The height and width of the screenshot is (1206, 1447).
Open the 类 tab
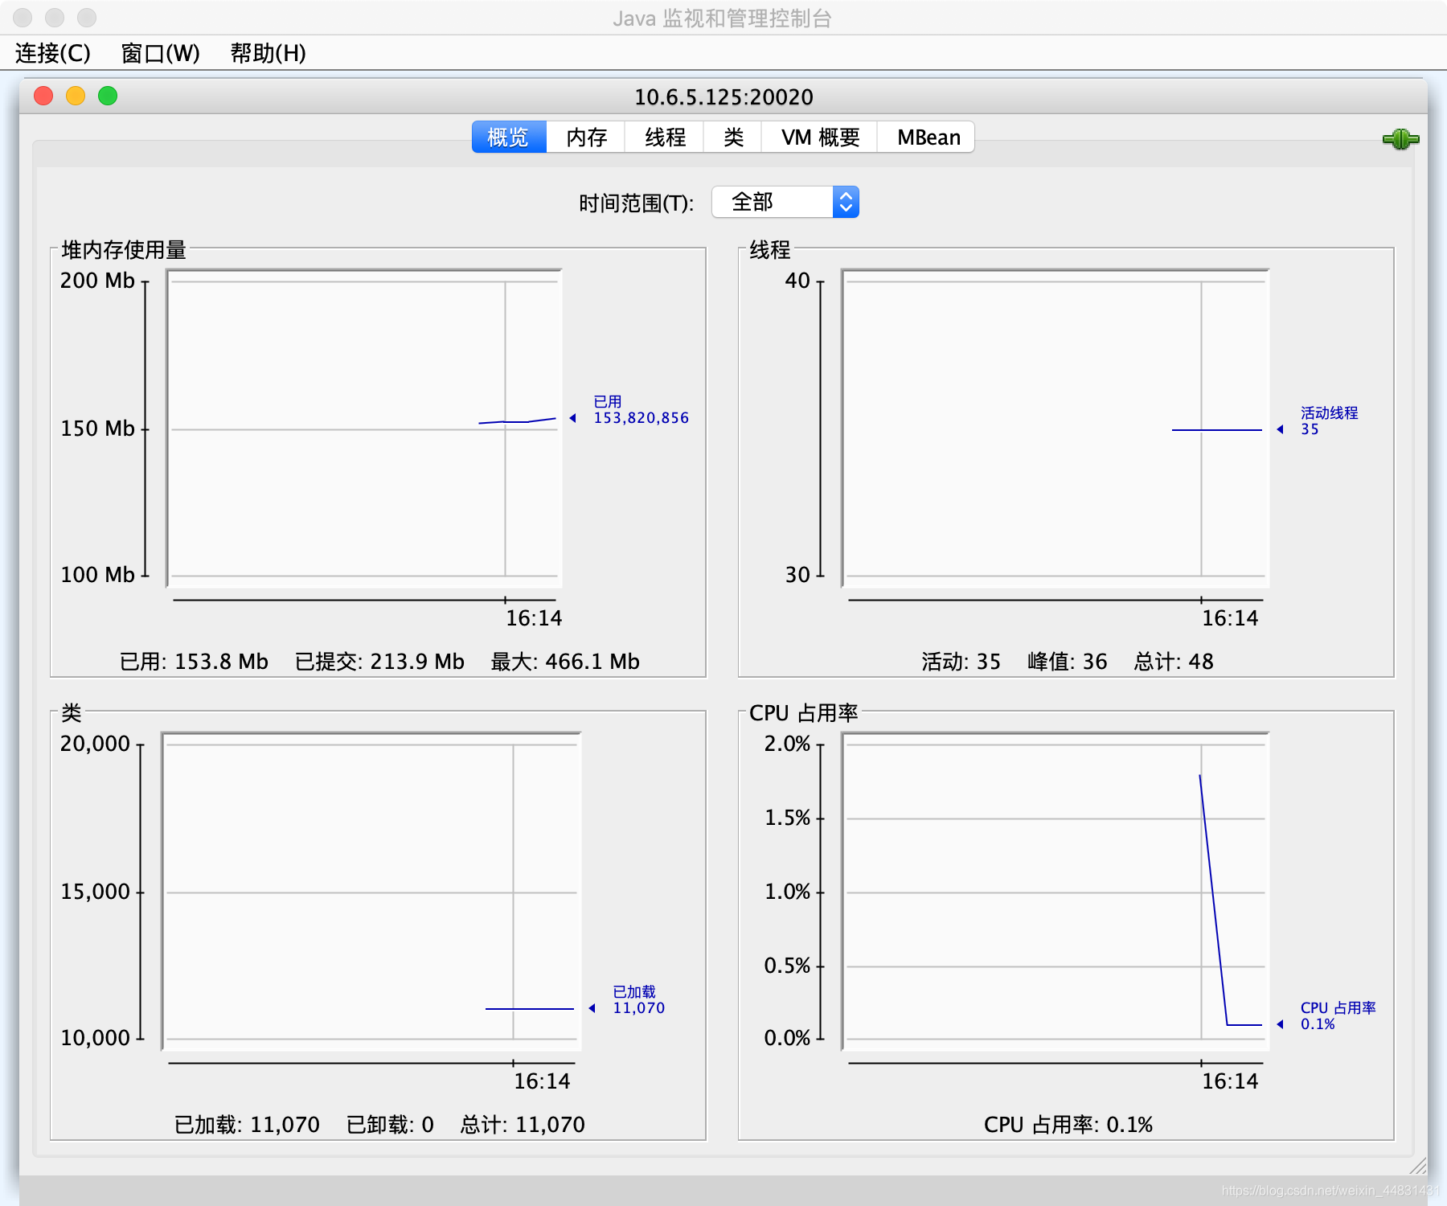coord(733,137)
